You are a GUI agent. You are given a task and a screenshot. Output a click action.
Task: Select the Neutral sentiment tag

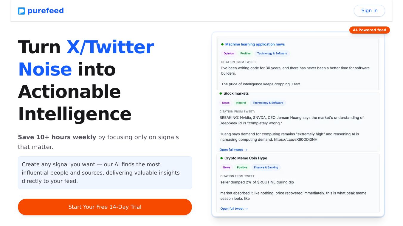tap(241, 103)
